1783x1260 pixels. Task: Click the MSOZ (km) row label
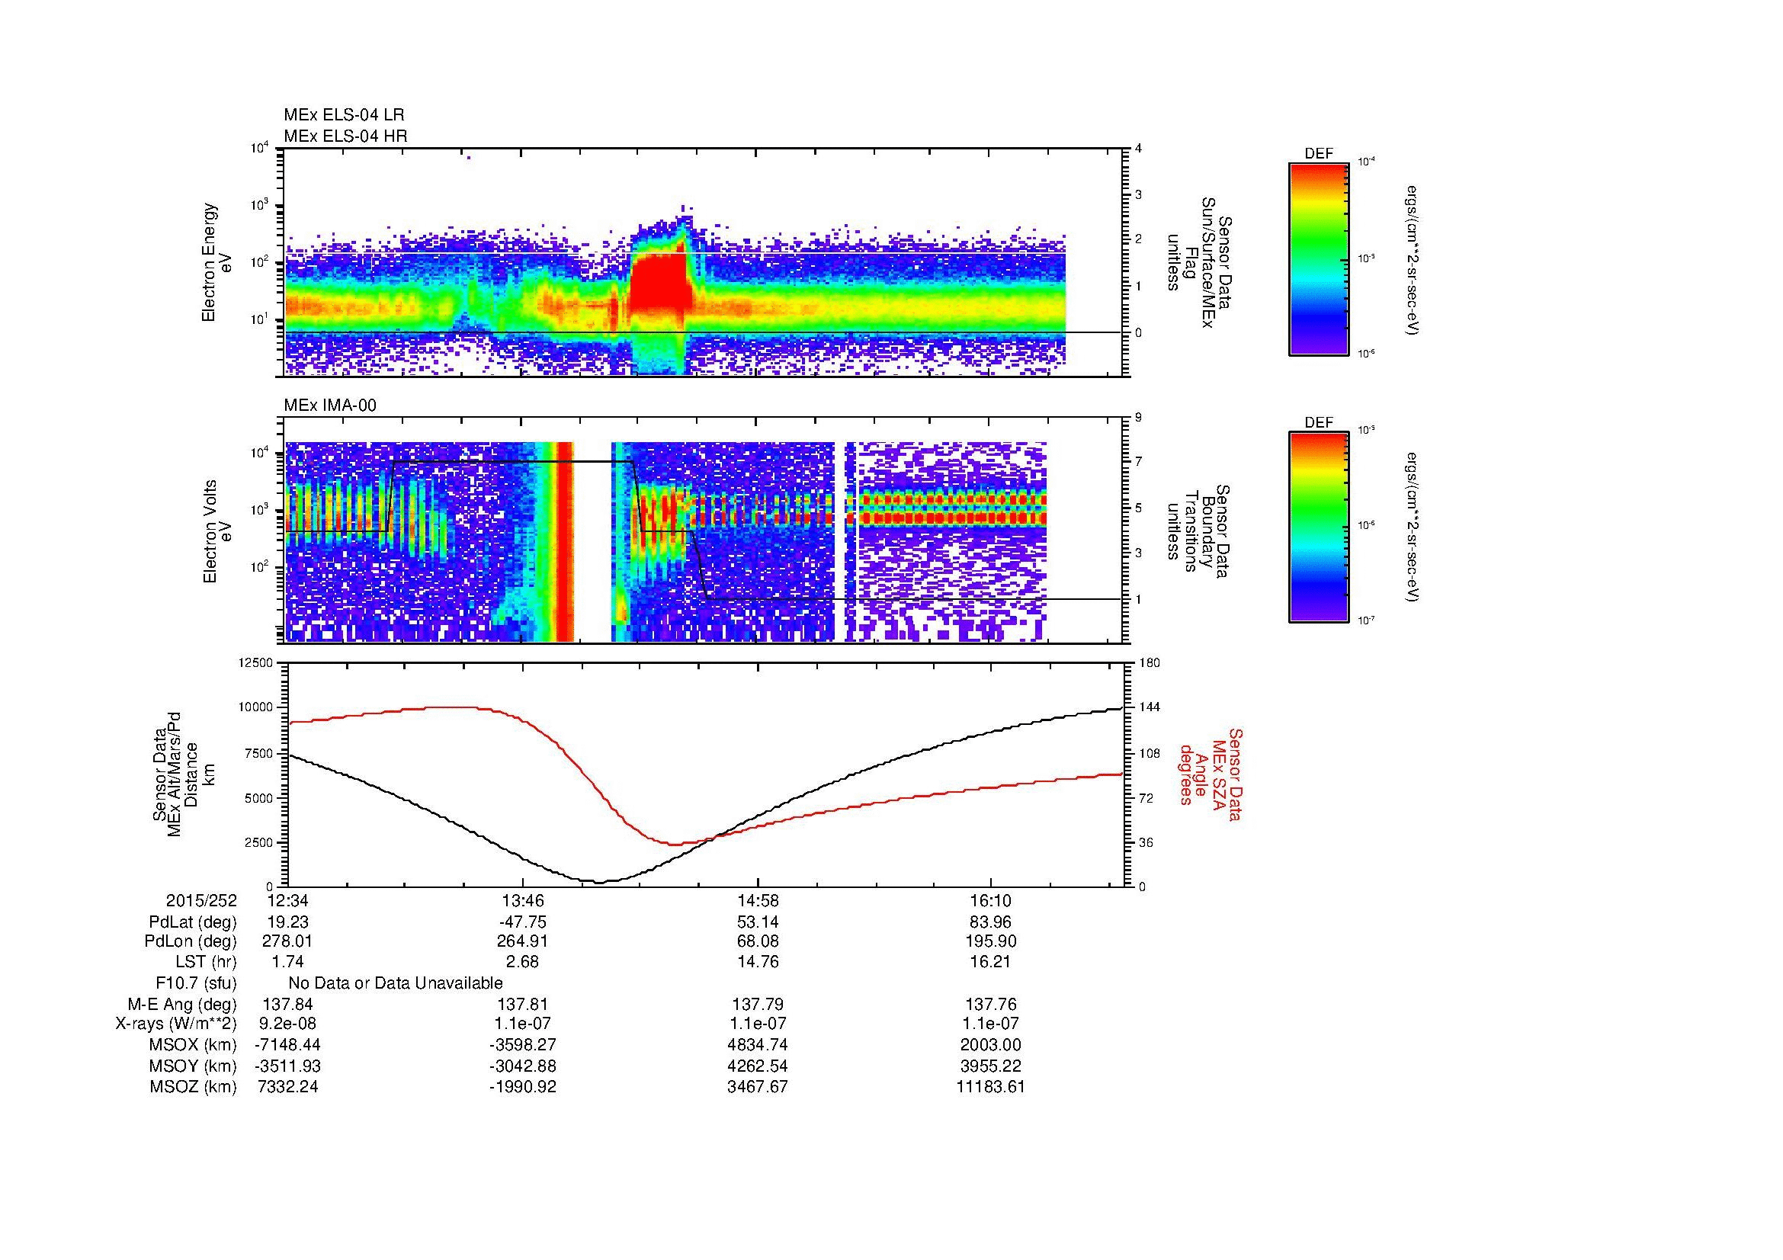click(x=193, y=1087)
